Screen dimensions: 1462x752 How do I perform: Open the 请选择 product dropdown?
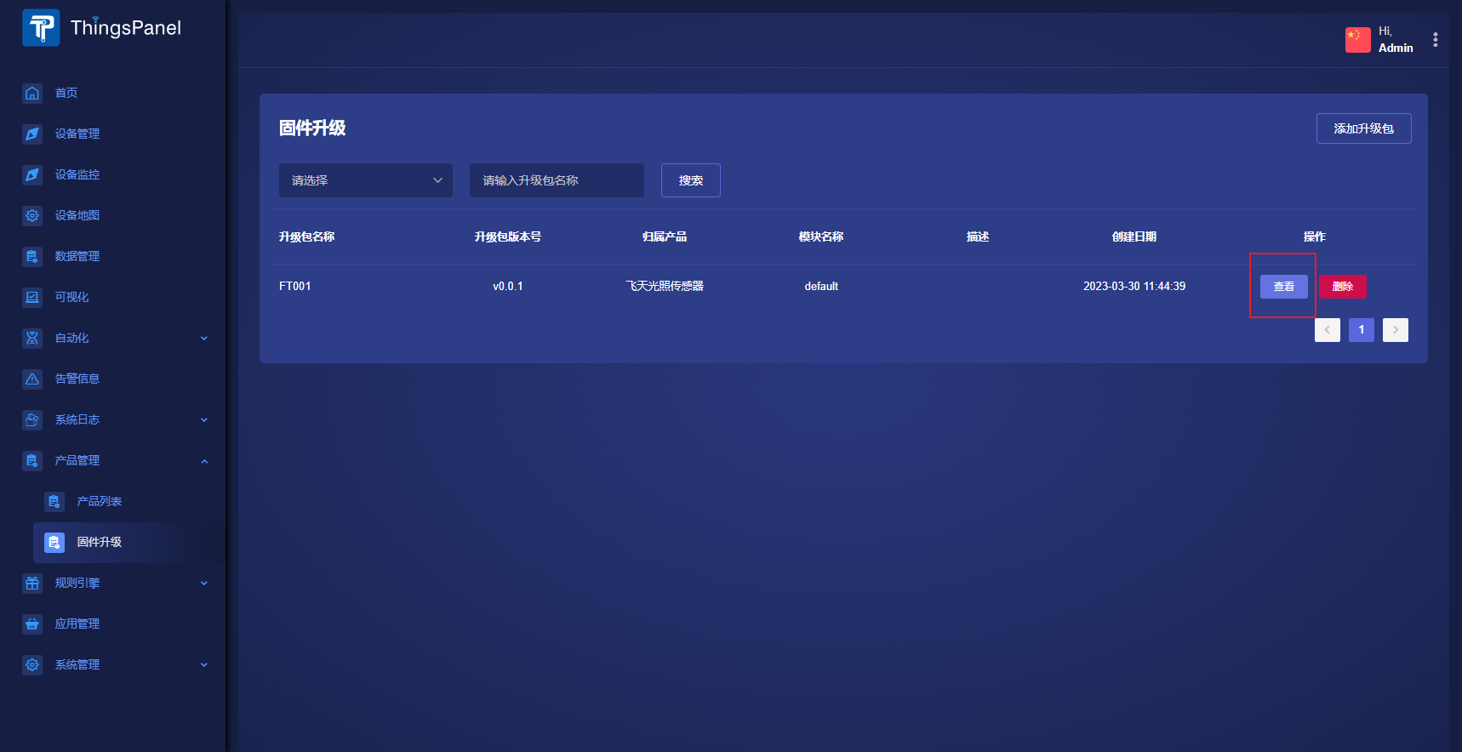(x=366, y=180)
